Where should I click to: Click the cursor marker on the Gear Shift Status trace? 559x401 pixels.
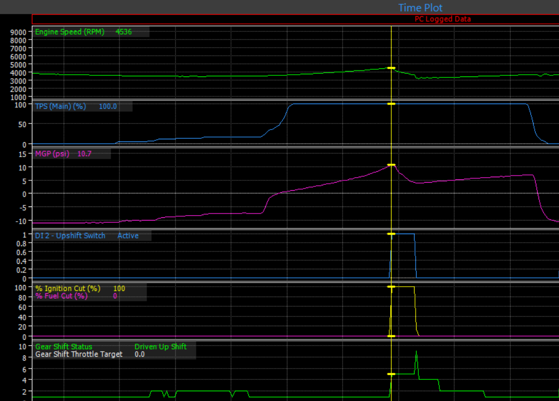(391, 374)
